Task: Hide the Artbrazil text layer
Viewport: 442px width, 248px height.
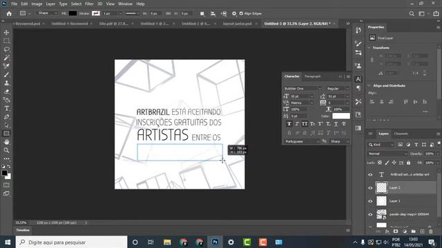Action: 370,174
